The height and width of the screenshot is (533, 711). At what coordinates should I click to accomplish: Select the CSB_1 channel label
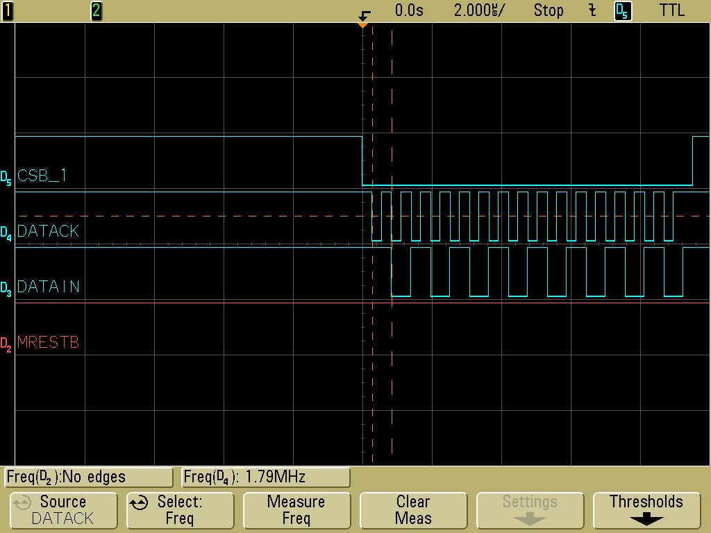42,176
